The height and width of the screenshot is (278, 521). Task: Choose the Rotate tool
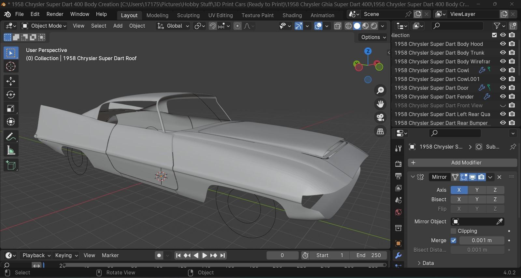click(11, 95)
